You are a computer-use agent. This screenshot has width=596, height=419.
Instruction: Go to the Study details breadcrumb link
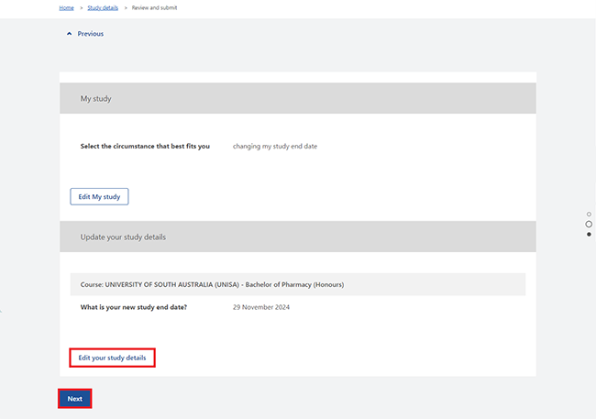coord(103,8)
